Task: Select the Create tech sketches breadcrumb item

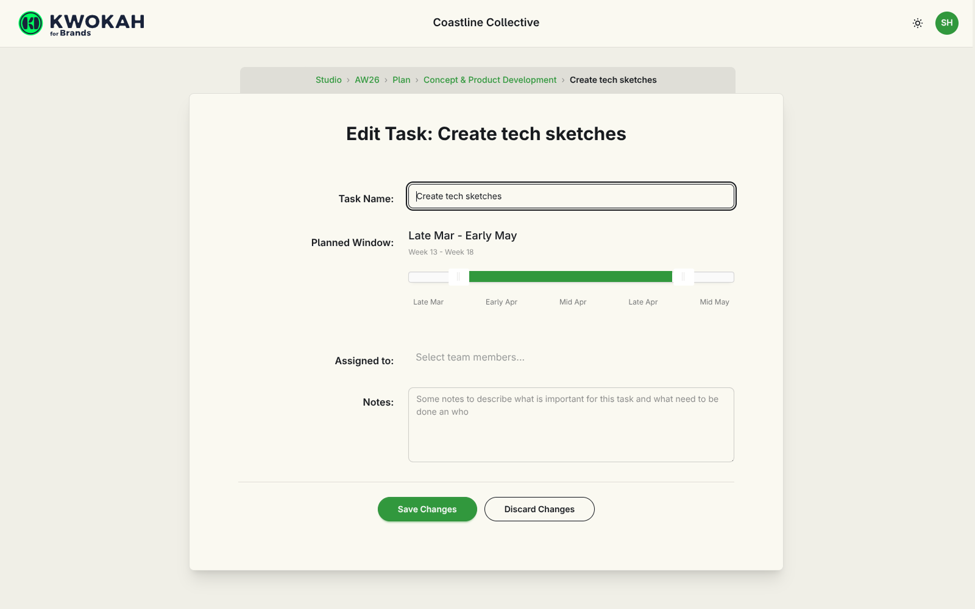Action: click(613, 80)
